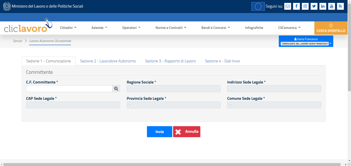Open the LinkedIn social icon
The height and width of the screenshot is (166, 351).
[323, 6]
